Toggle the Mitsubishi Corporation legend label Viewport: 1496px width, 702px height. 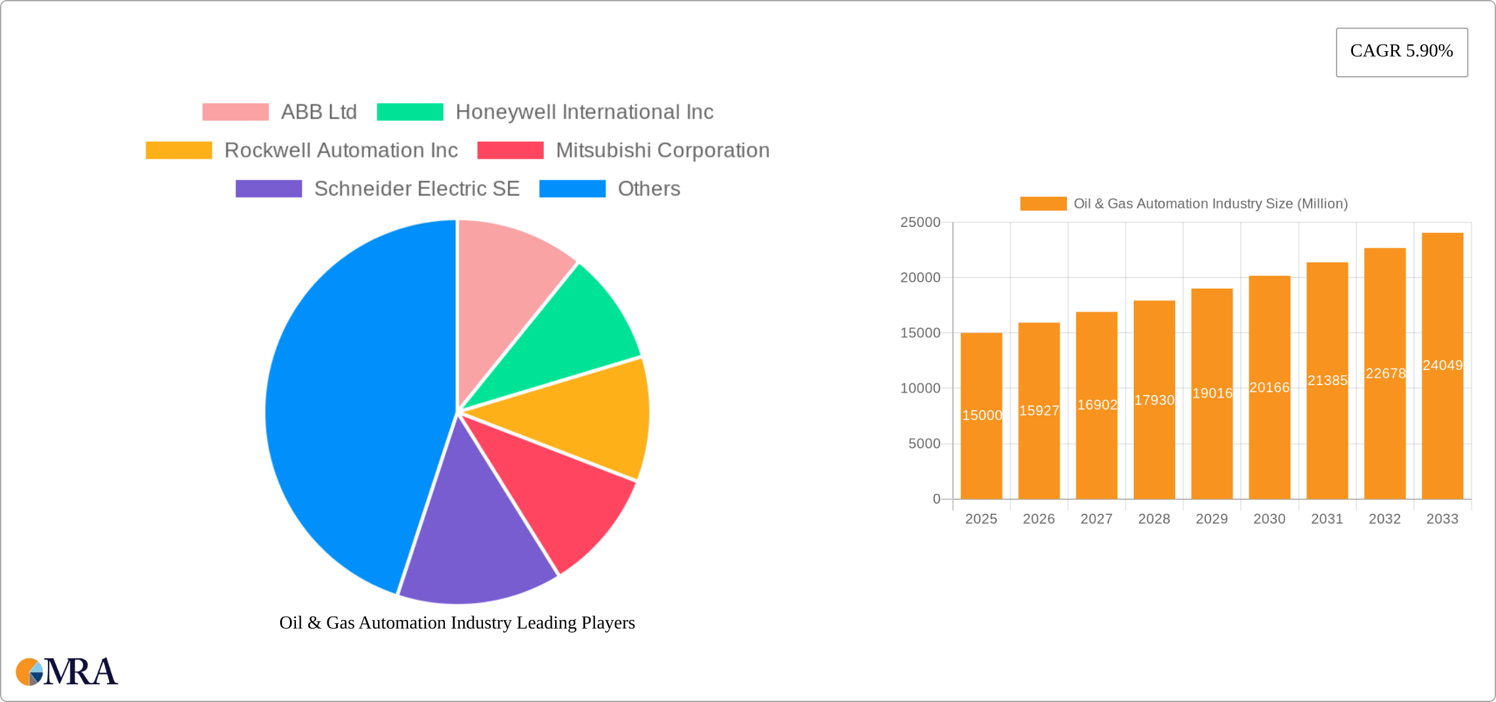coord(663,150)
